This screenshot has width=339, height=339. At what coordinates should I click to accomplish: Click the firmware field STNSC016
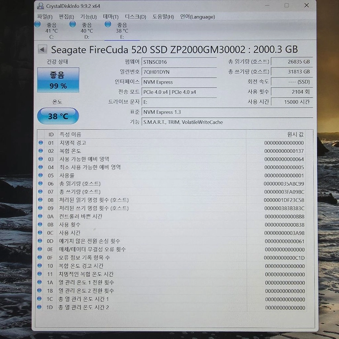click(179, 62)
